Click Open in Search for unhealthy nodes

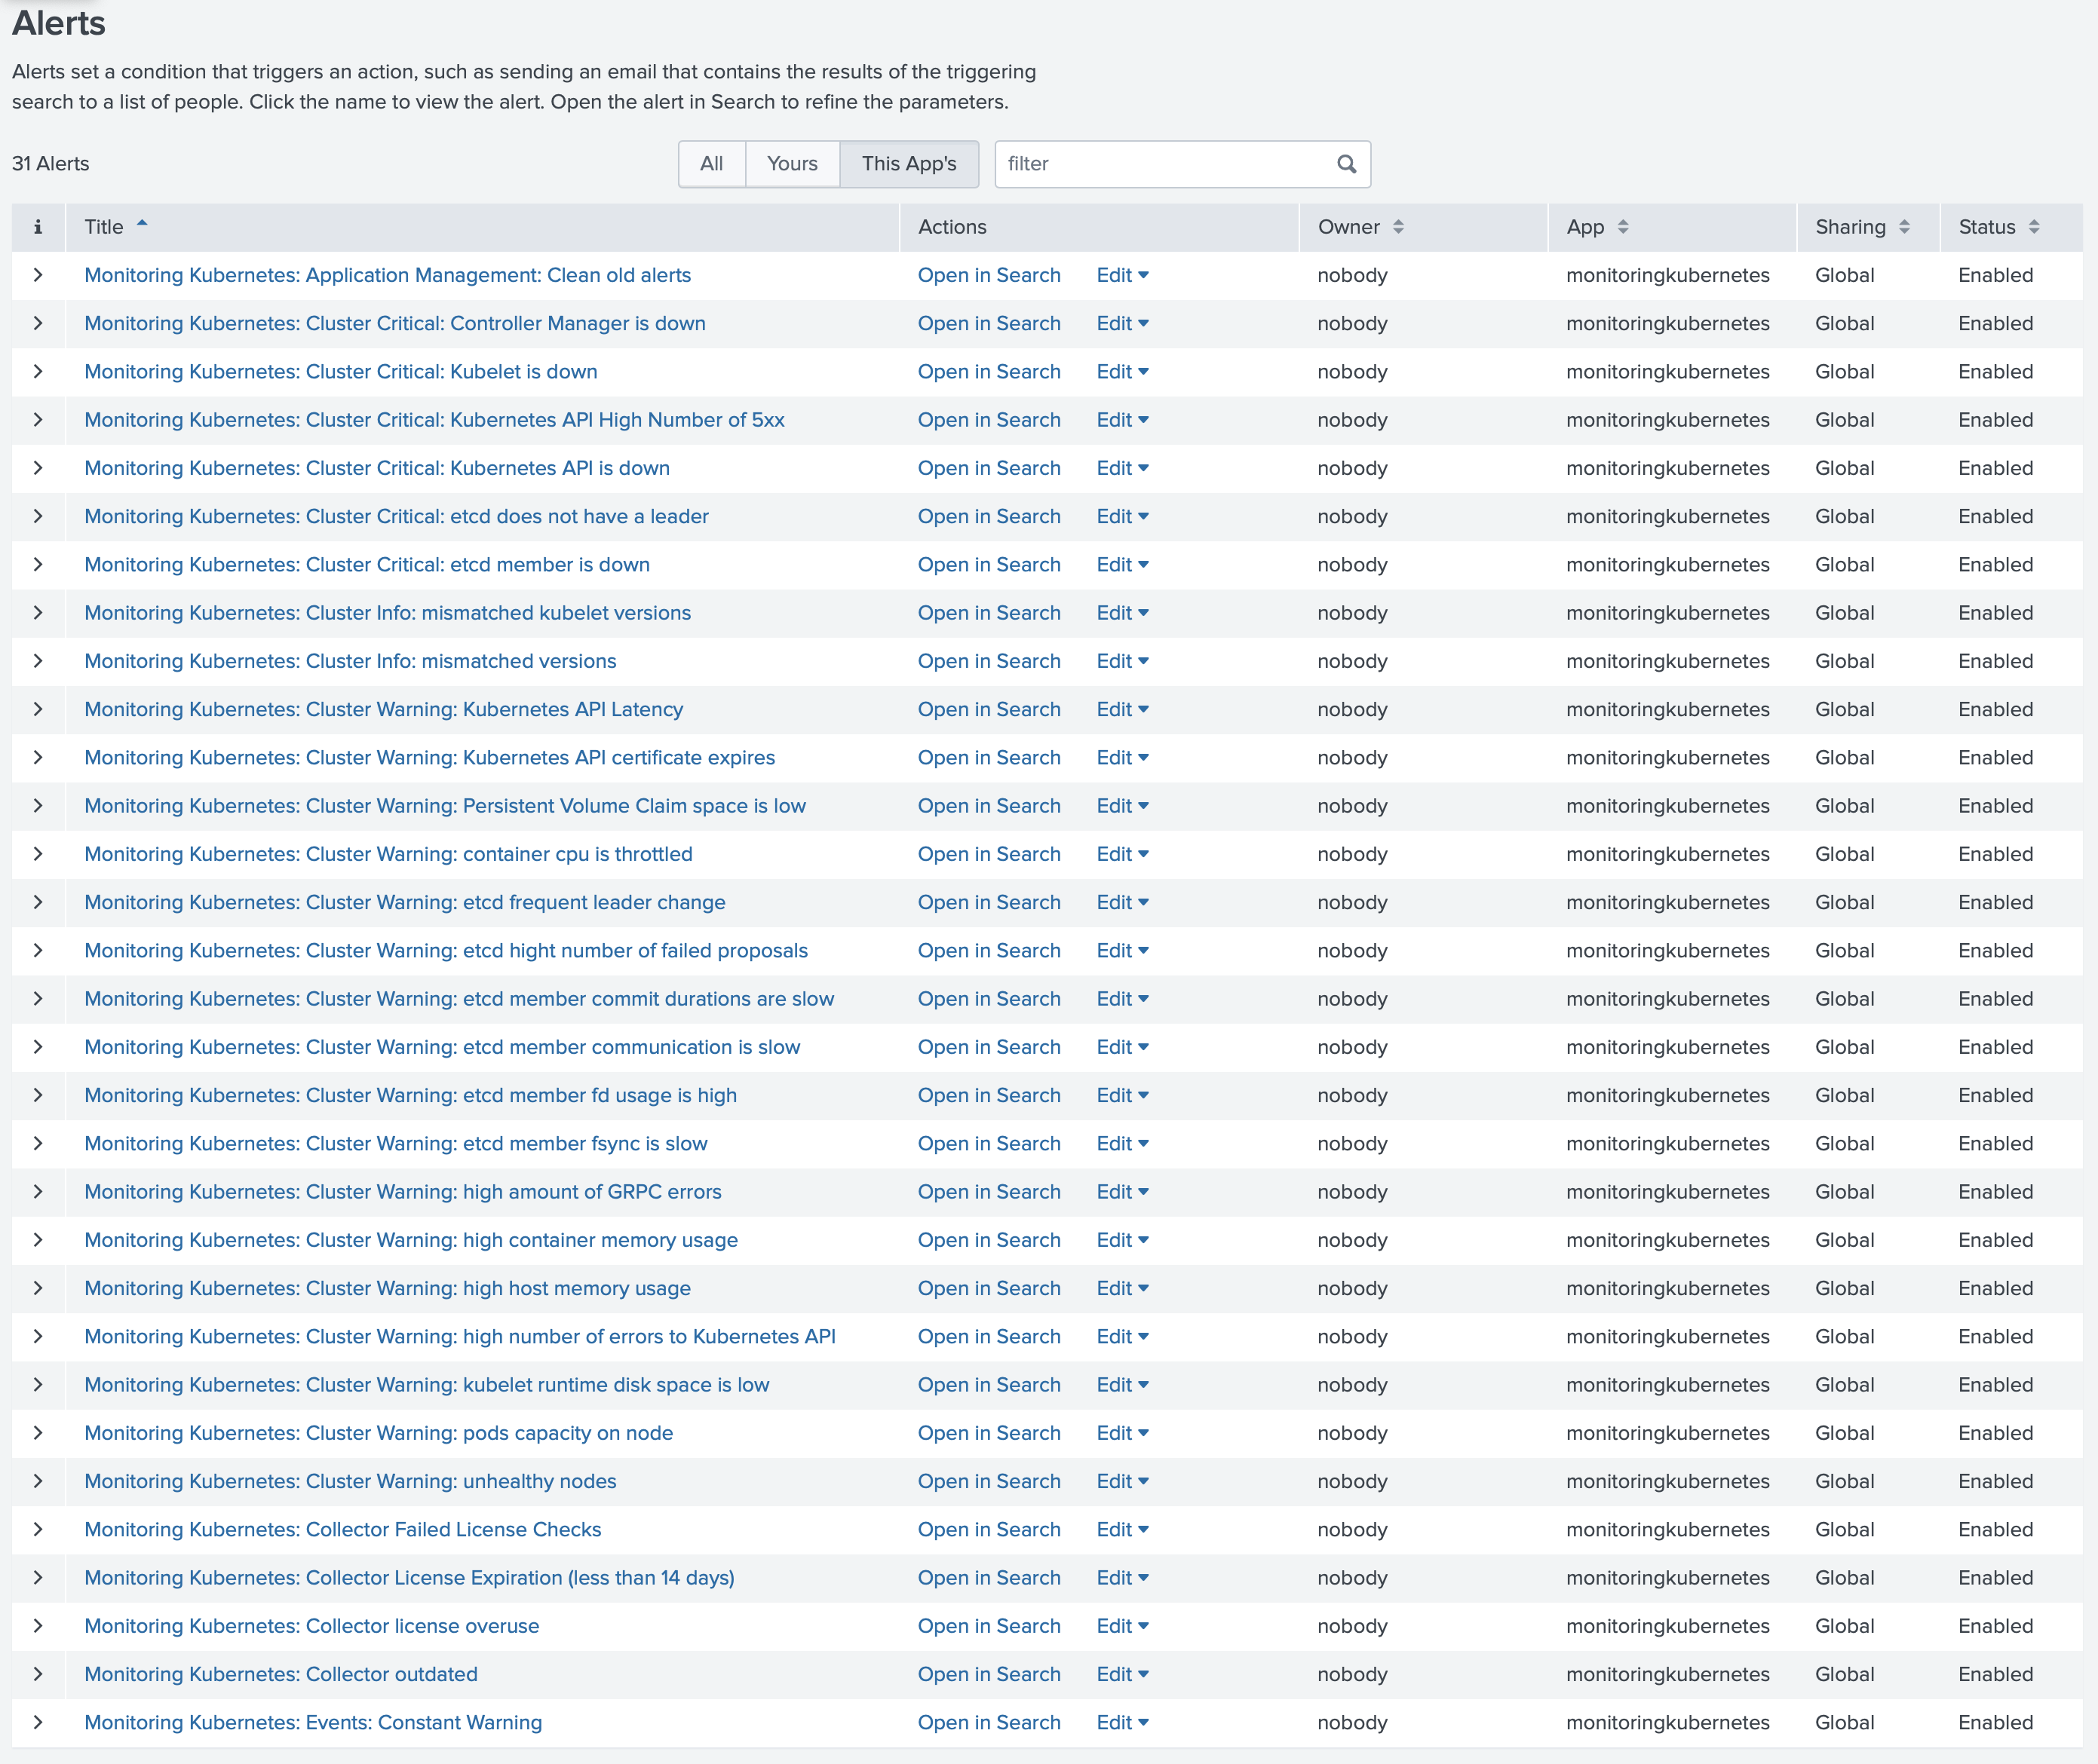(x=989, y=1481)
